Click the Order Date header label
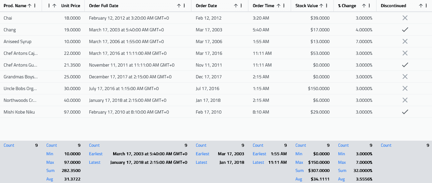The image size is (432, 183). 206,6
